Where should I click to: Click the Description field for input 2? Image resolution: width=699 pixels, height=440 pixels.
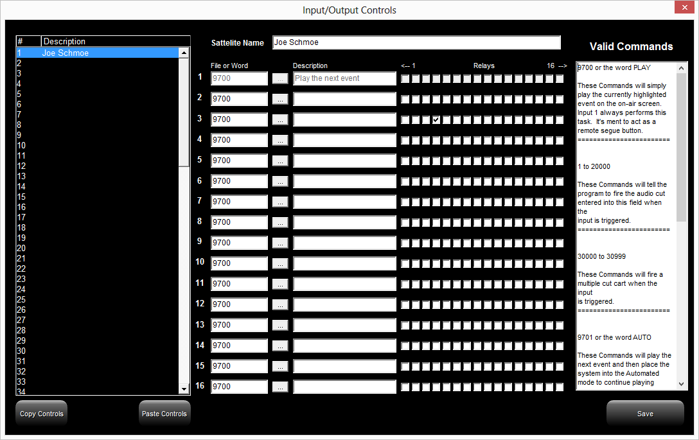pyautogui.click(x=344, y=99)
